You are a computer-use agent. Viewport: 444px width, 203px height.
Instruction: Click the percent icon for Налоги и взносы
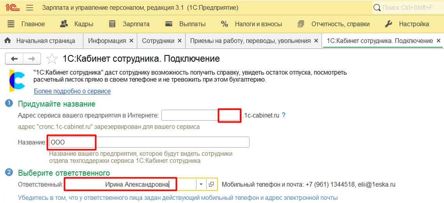pyautogui.click(x=225, y=24)
